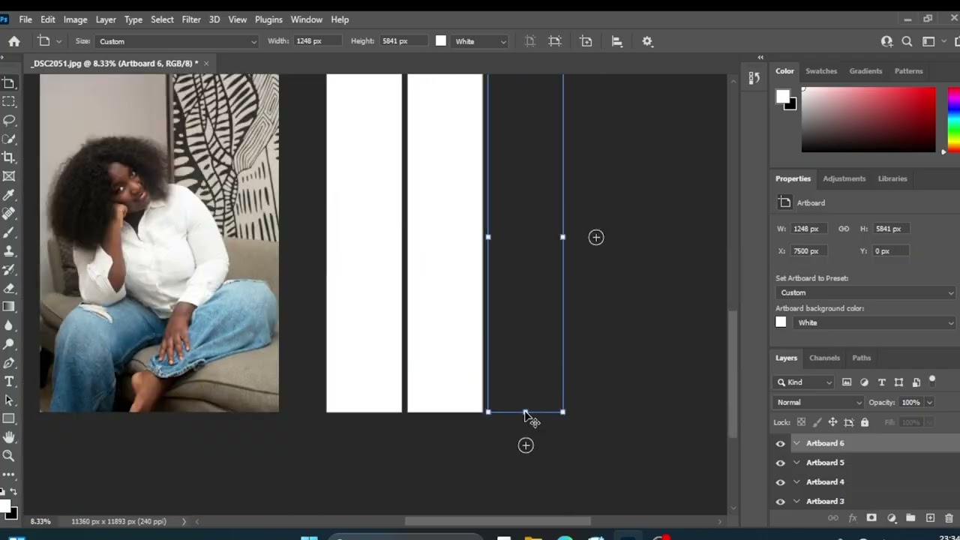960x540 pixels.
Task: Create a new group folder icon
Action: point(910,518)
